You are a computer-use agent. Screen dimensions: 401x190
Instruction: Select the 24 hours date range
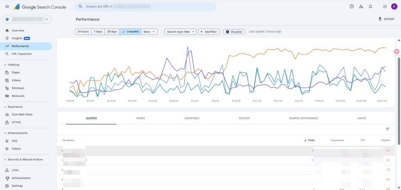pyautogui.click(x=83, y=32)
